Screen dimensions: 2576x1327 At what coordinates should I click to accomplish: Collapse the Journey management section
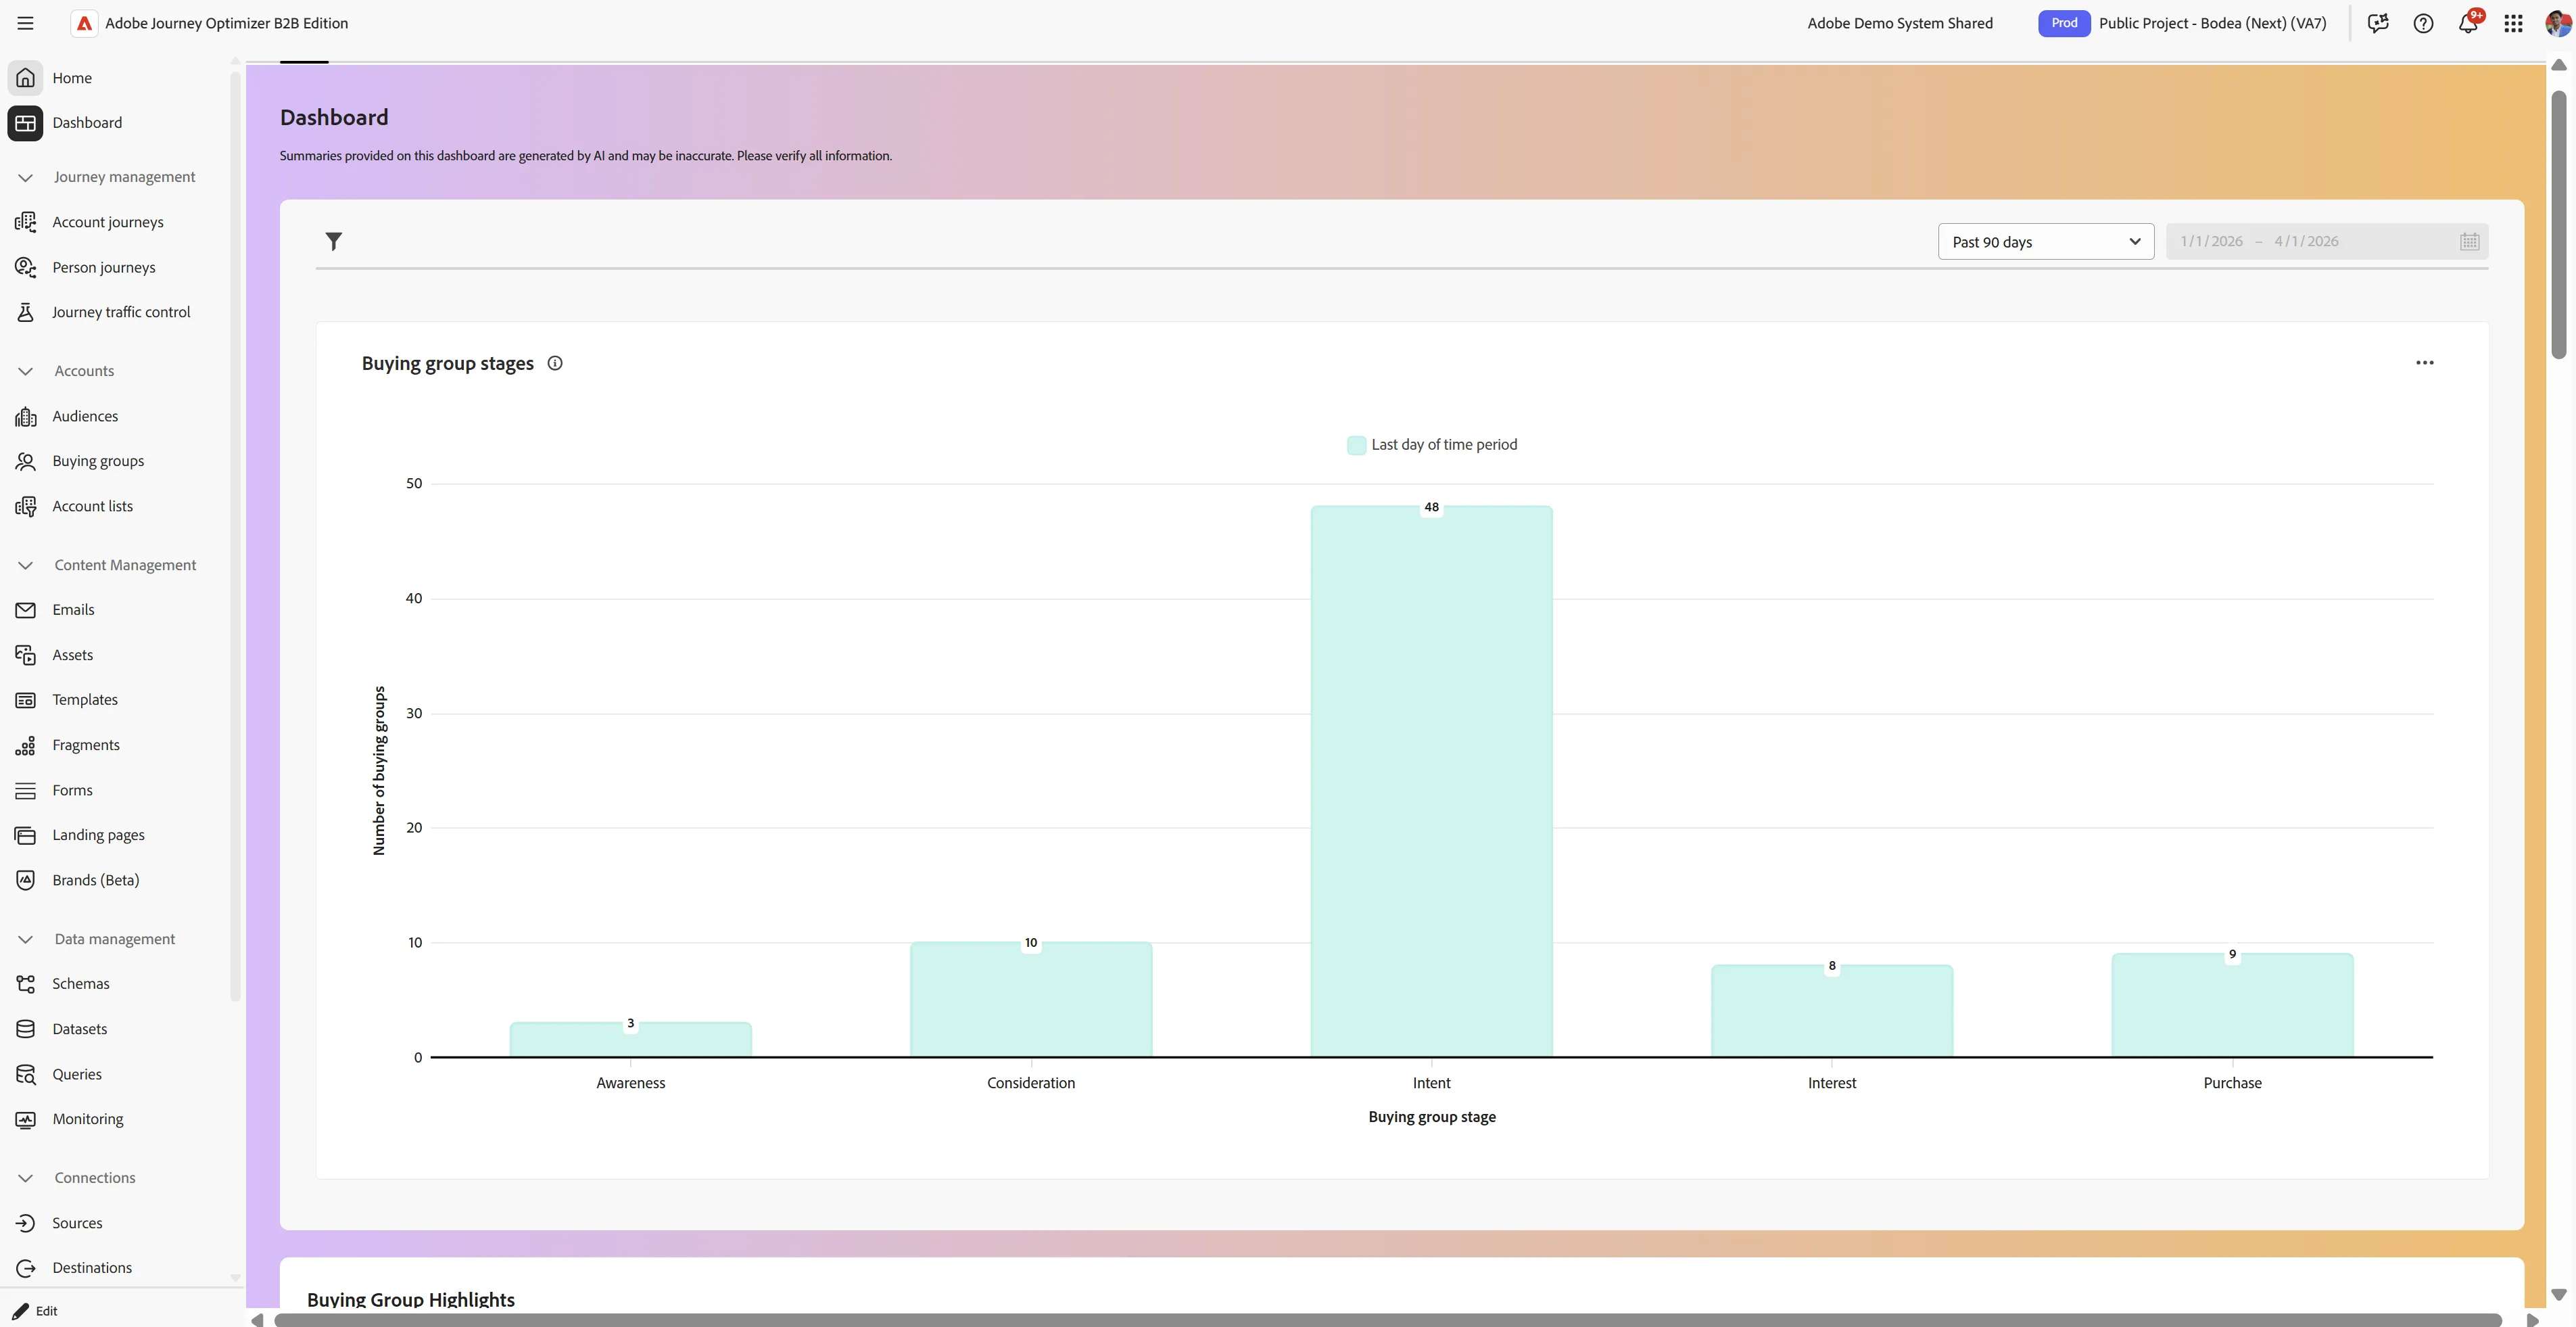click(26, 177)
